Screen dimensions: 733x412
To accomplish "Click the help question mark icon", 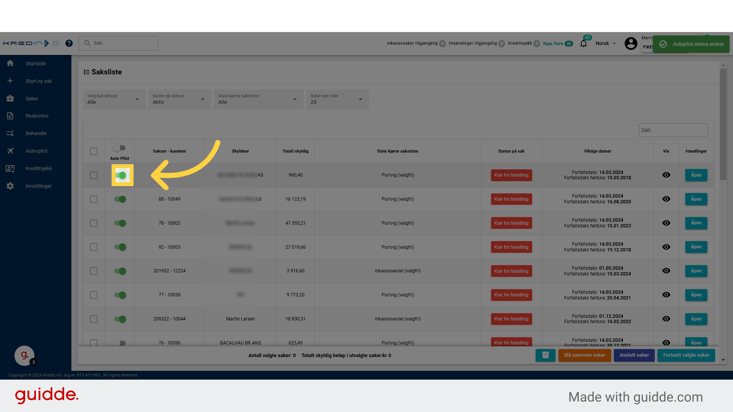I will point(69,43).
